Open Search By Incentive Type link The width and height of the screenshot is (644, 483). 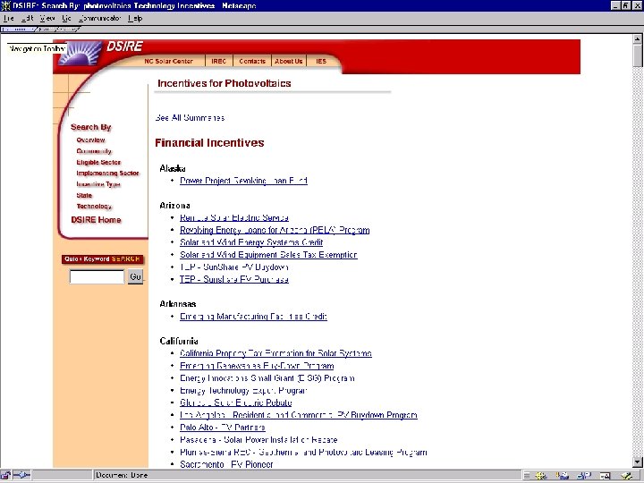pos(98,184)
